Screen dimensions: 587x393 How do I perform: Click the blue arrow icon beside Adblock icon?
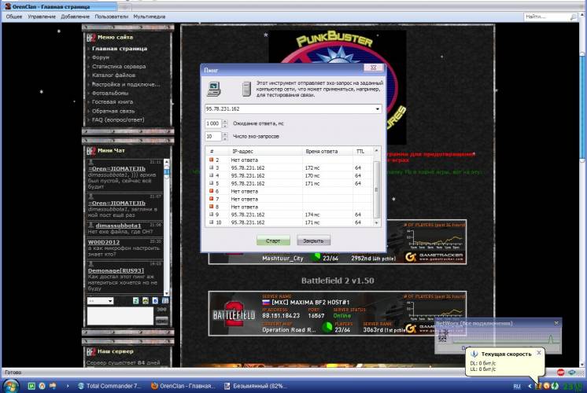[x=571, y=372]
